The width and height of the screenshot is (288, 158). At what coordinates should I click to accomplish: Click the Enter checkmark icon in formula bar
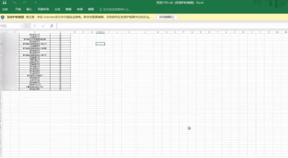pos(43,26)
